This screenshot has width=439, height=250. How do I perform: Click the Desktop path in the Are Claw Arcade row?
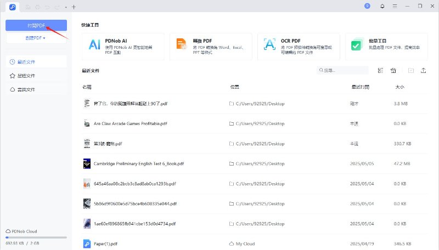click(260, 123)
